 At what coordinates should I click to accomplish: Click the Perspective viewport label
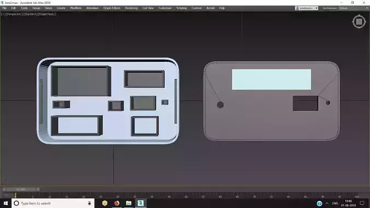(14, 14)
